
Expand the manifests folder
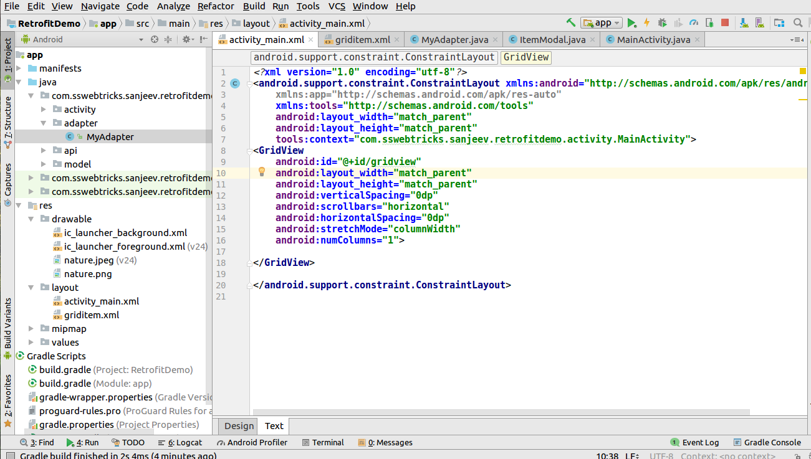tap(19, 68)
